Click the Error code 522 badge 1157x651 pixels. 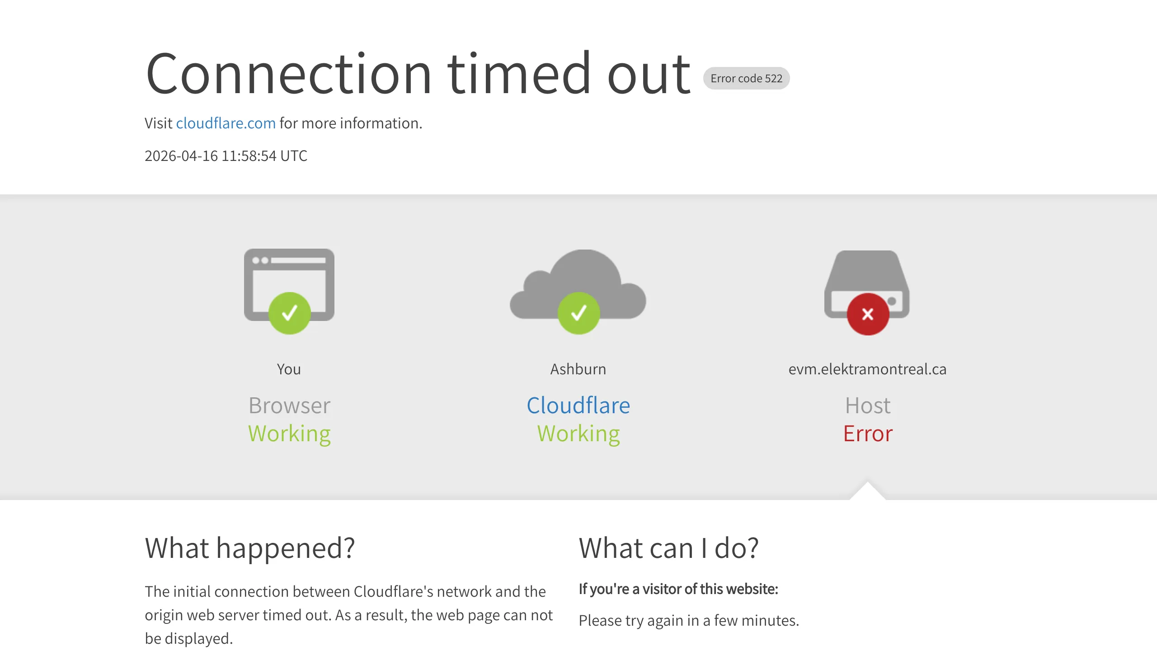pyautogui.click(x=746, y=78)
